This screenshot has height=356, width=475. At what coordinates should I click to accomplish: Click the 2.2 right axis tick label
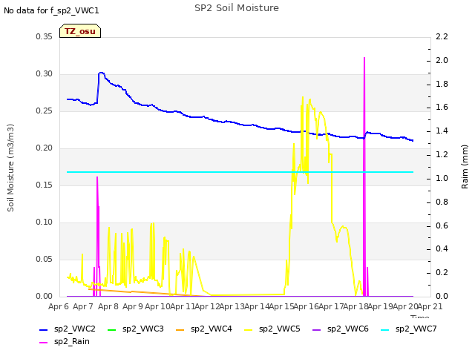[x=442, y=37]
